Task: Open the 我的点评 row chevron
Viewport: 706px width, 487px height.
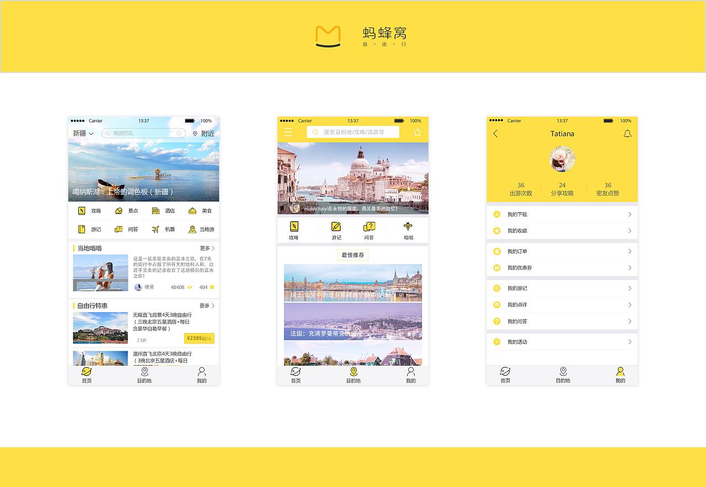Action: (629, 304)
